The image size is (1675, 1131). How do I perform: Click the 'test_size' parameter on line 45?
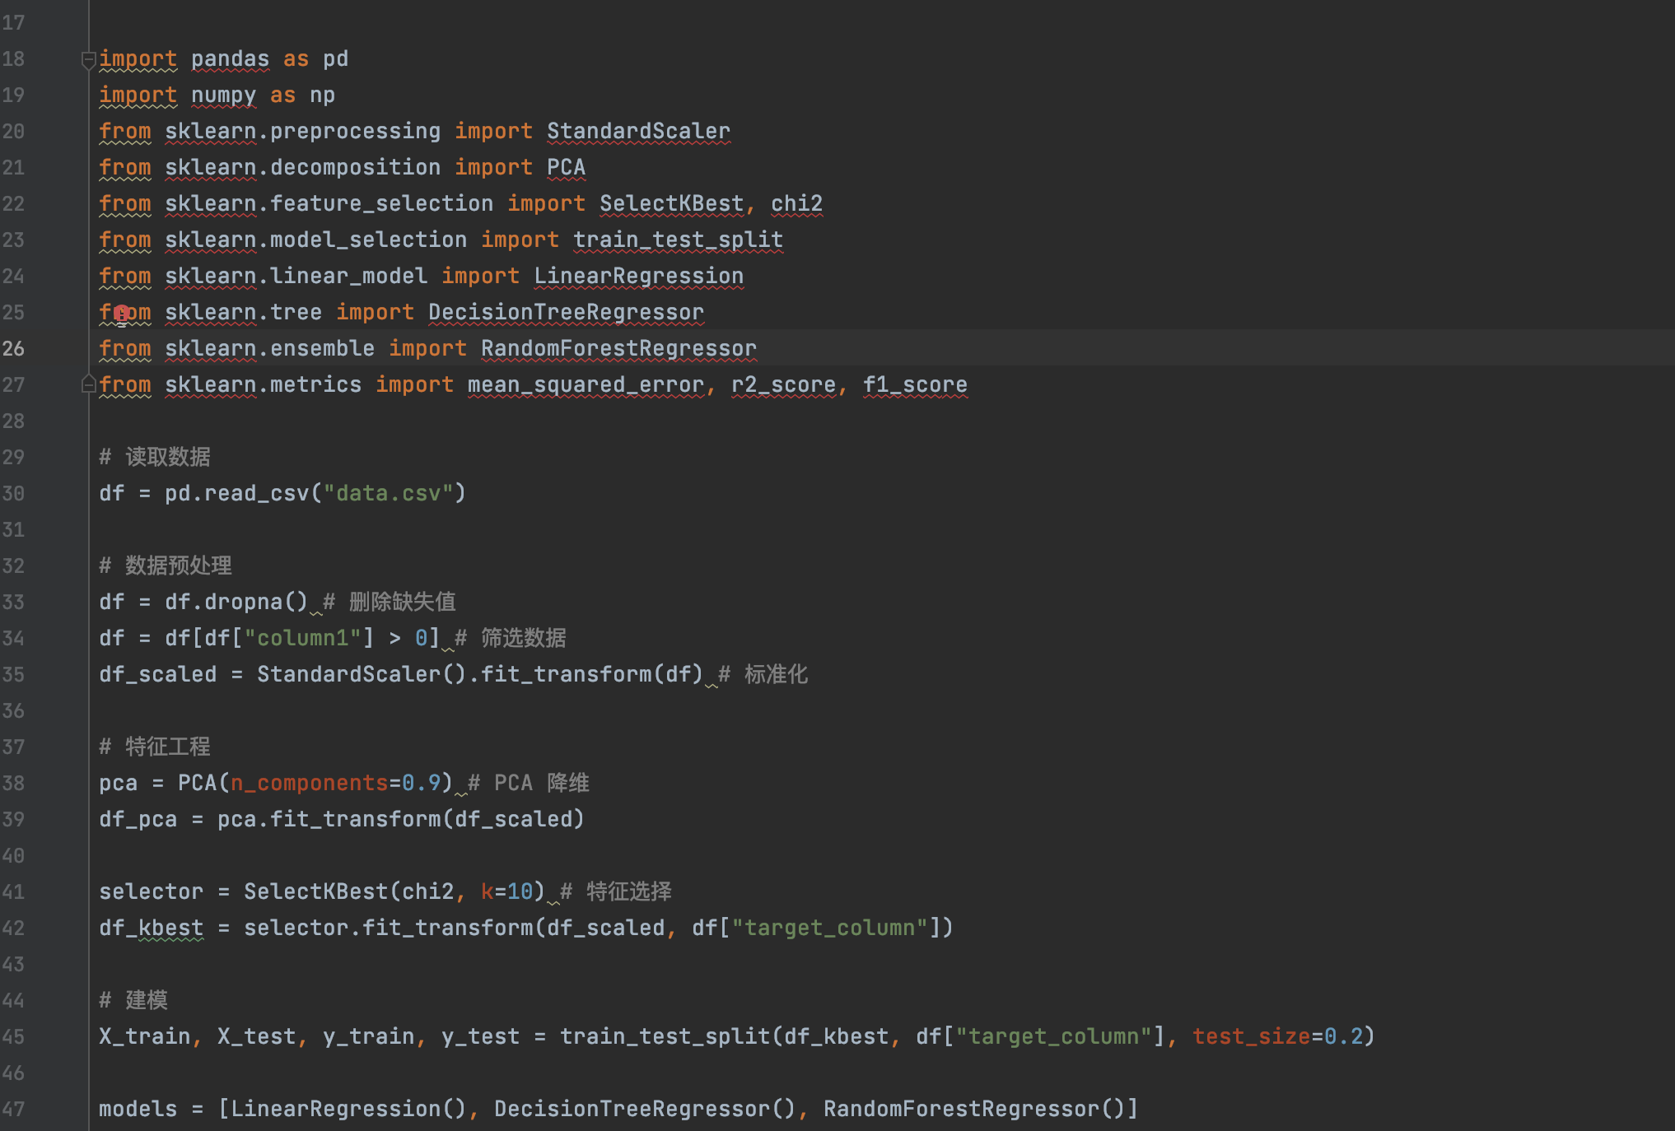[x=1251, y=1037]
